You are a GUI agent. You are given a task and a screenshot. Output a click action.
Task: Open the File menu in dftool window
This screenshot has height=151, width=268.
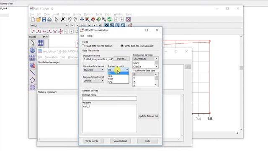(82, 36)
